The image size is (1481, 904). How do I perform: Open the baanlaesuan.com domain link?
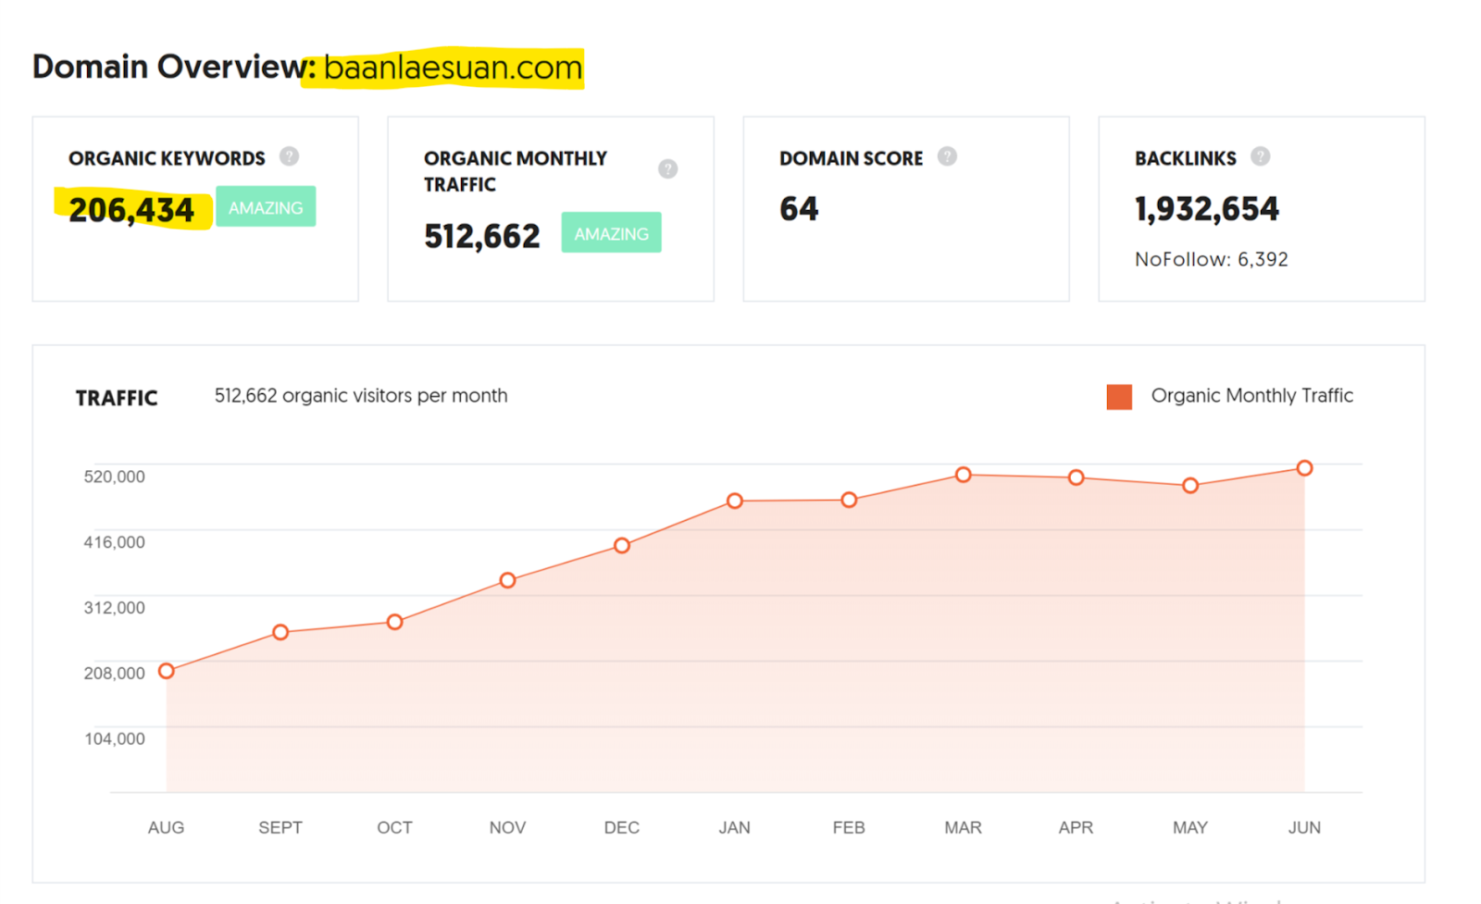click(454, 68)
